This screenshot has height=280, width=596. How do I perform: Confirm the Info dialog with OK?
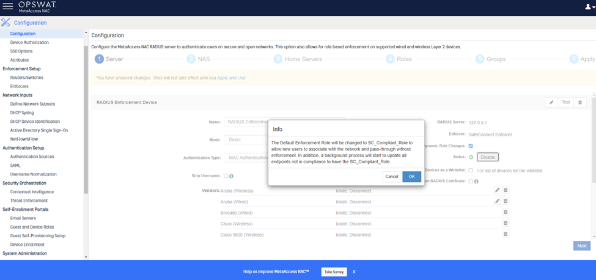coord(411,177)
